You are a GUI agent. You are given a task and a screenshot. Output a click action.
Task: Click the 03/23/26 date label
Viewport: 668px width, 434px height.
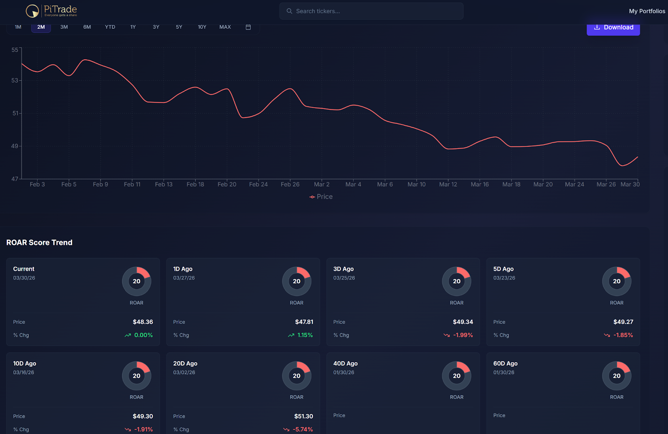tap(504, 278)
